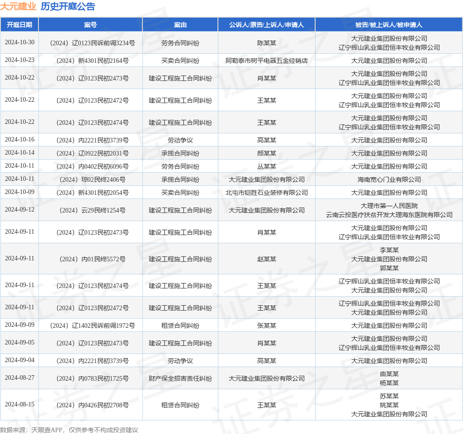463x434 pixels.
Task: Select the 开庭日期 column header
Action: pos(19,25)
